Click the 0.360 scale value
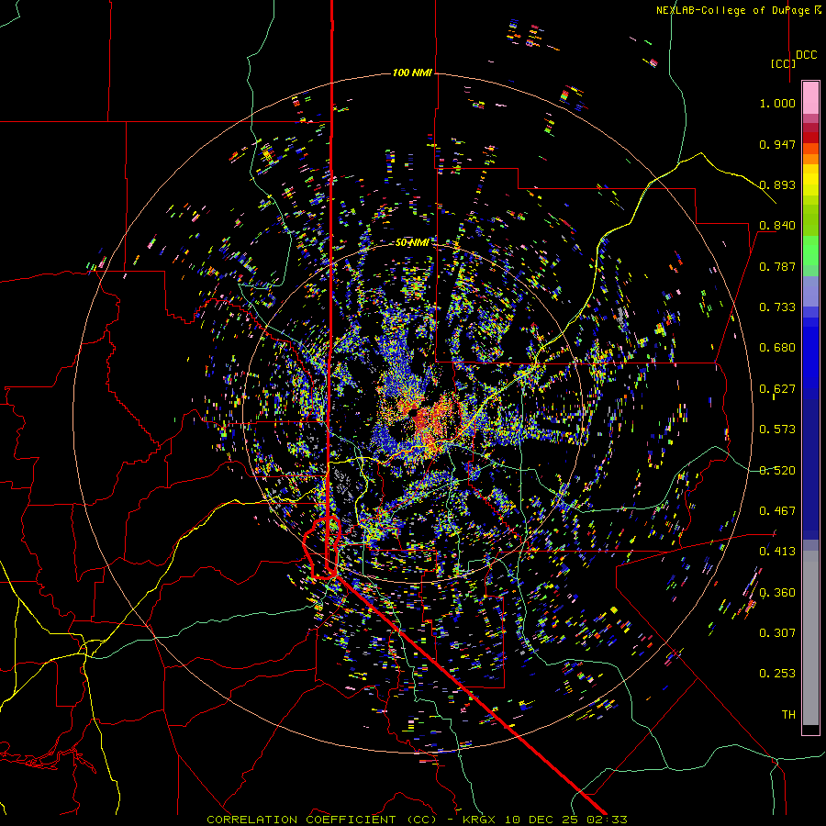Screen dimensions: 826x826 coord(777,593)
